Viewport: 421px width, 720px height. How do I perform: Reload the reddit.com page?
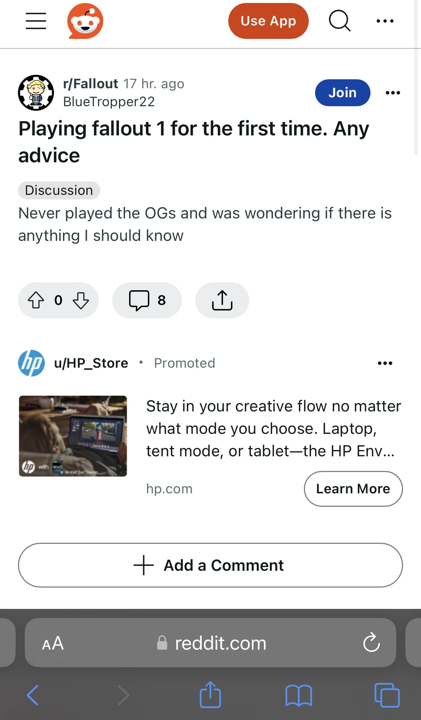[371, 643]
